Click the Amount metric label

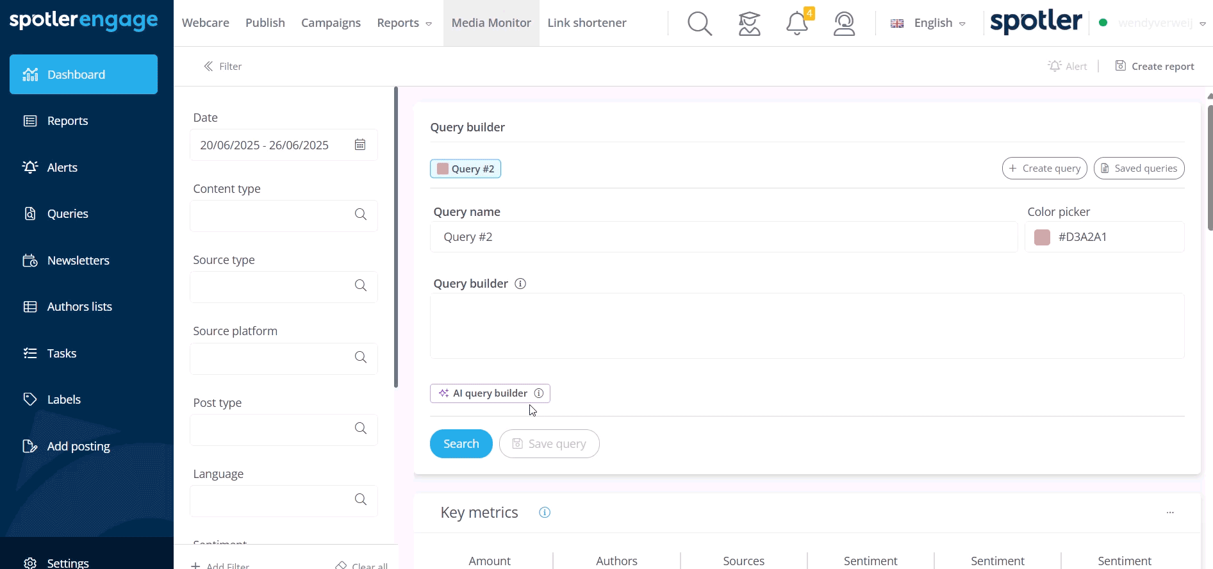tap(490, 561)
